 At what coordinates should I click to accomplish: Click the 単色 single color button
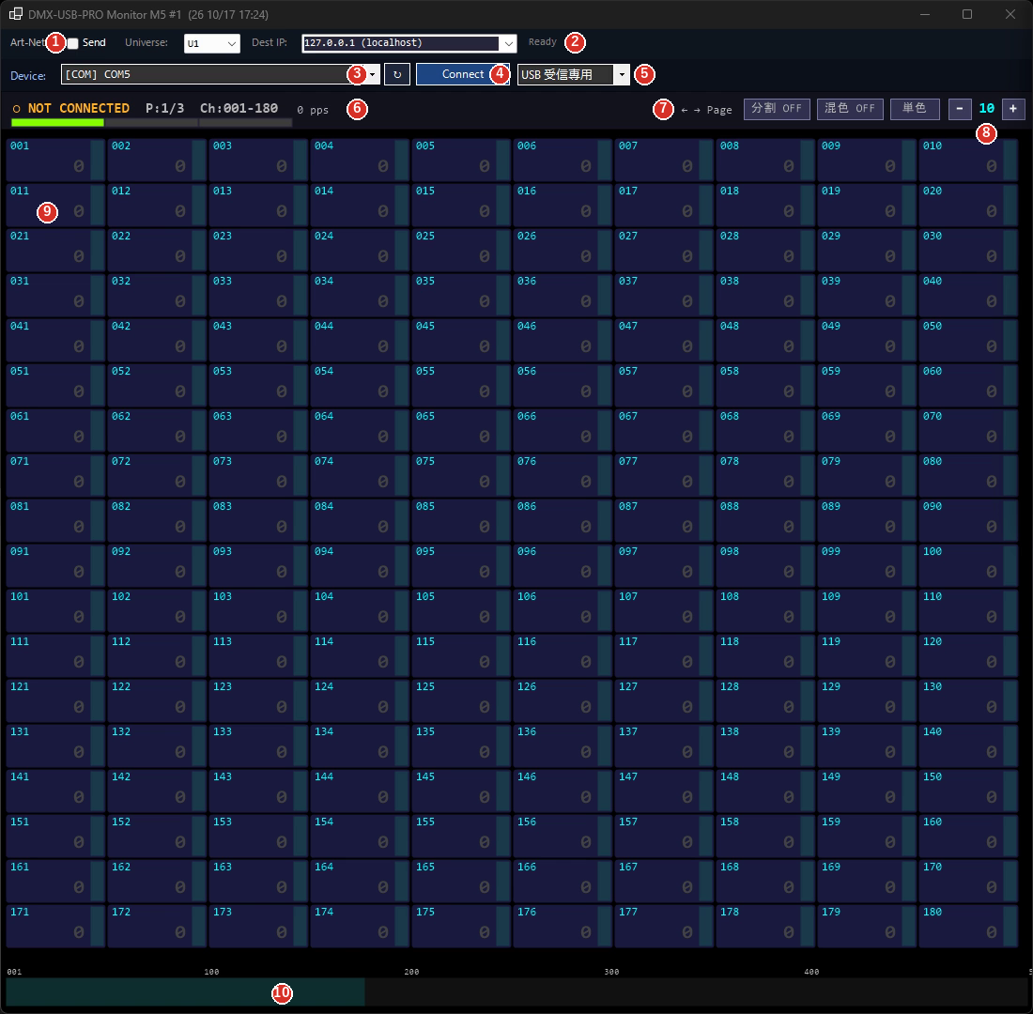pos(915,109)
